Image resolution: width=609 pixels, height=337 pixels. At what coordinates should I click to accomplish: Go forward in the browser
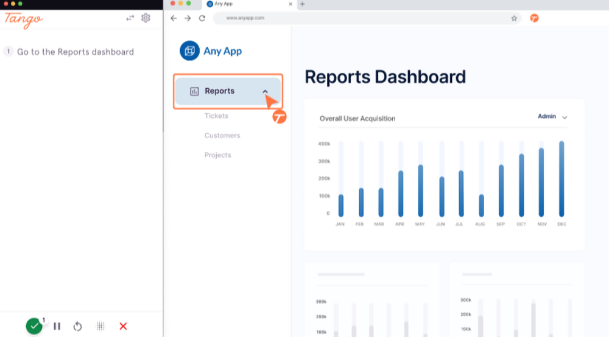188,18
